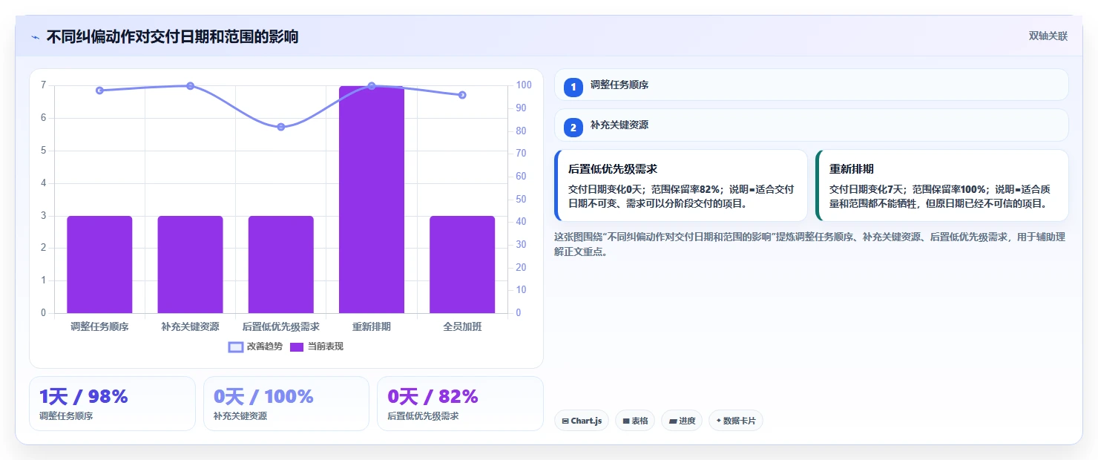Click the 0天 / 100% stat card
The width and height of the screenshot is (1098, 460).
click(x=286, y=404)
